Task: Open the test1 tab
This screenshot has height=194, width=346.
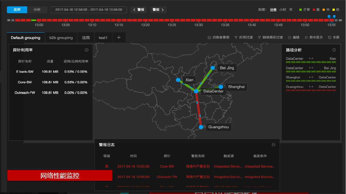Action: [x=103, y=38]
